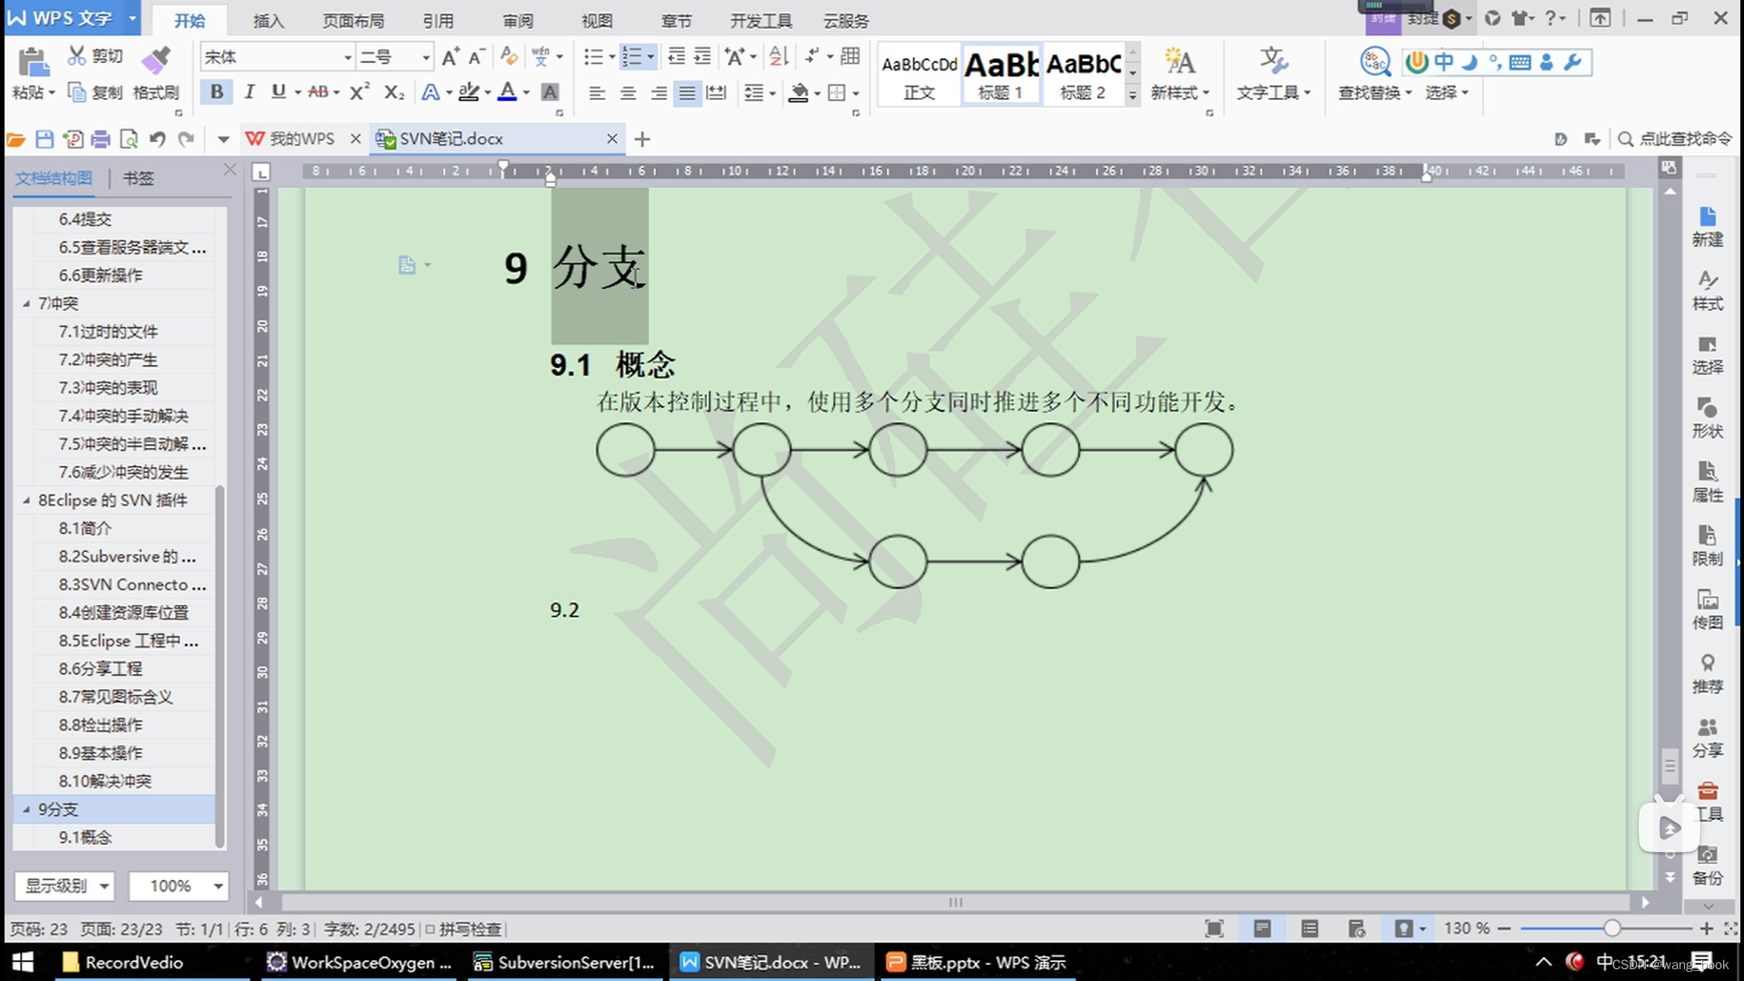Switch to the 书签 pane tab
Image resolution: width=1744 pixels, height=981 pixels.
click(138, 178)
